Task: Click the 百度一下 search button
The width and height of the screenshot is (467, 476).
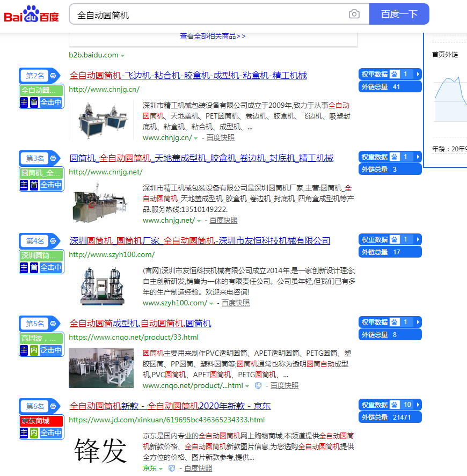Action: pyautogui.click(x=399, y=14)
